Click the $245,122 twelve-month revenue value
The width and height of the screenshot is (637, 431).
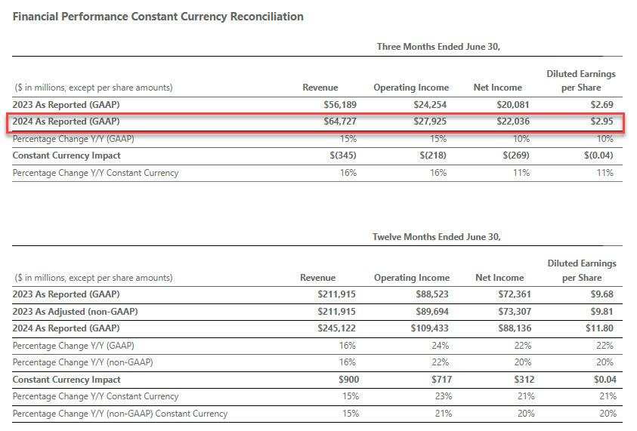[338, 328]
